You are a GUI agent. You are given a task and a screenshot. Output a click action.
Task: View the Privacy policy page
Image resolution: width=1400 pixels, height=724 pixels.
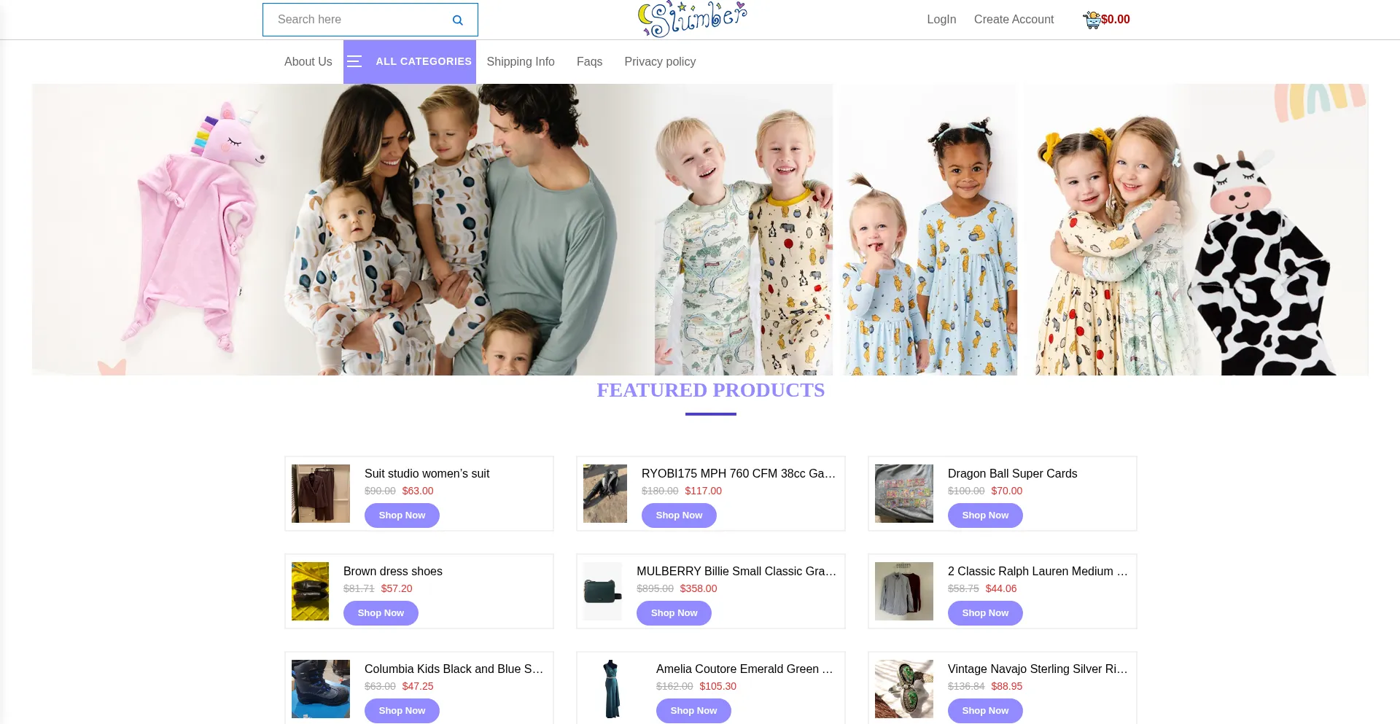tap(660, 61)
